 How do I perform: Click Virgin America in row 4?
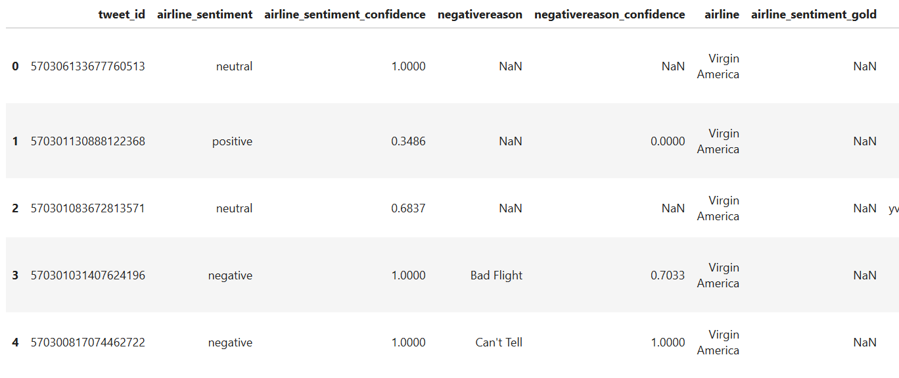[x=718, y=343]
